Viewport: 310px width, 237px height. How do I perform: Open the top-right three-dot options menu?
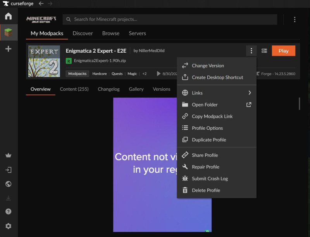pos(294,19)
